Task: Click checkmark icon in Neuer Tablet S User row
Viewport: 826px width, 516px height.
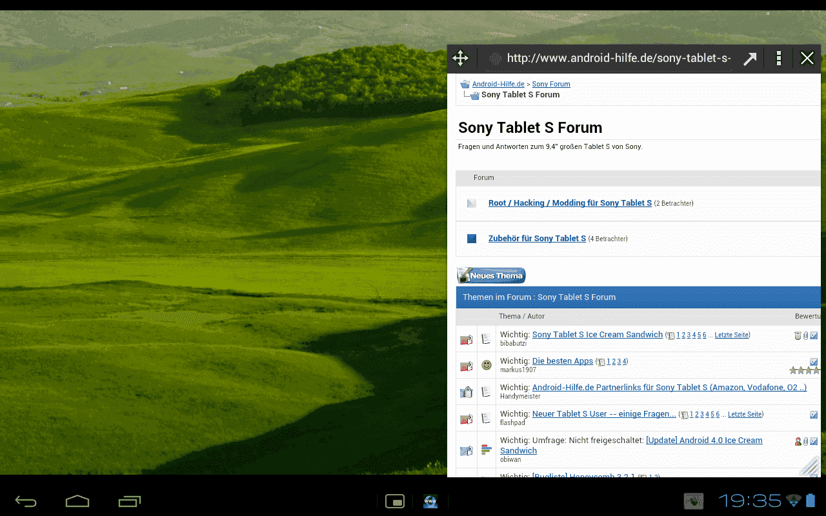Action: tap(814, 415)
